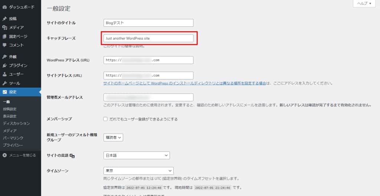Screen dimensions: 380x196
Task: Click the Dashboard gauge icon in sidebar
Action: click(x=4, y=7)
